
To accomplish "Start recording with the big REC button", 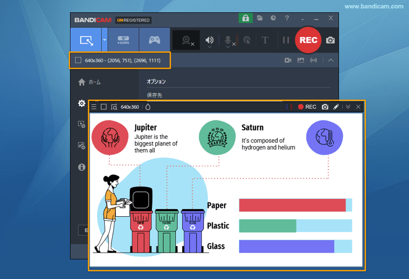I will pos(308,40).
